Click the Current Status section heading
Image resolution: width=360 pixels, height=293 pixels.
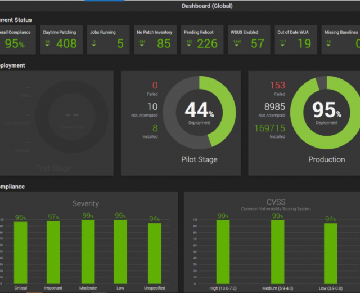pos(16,20)
